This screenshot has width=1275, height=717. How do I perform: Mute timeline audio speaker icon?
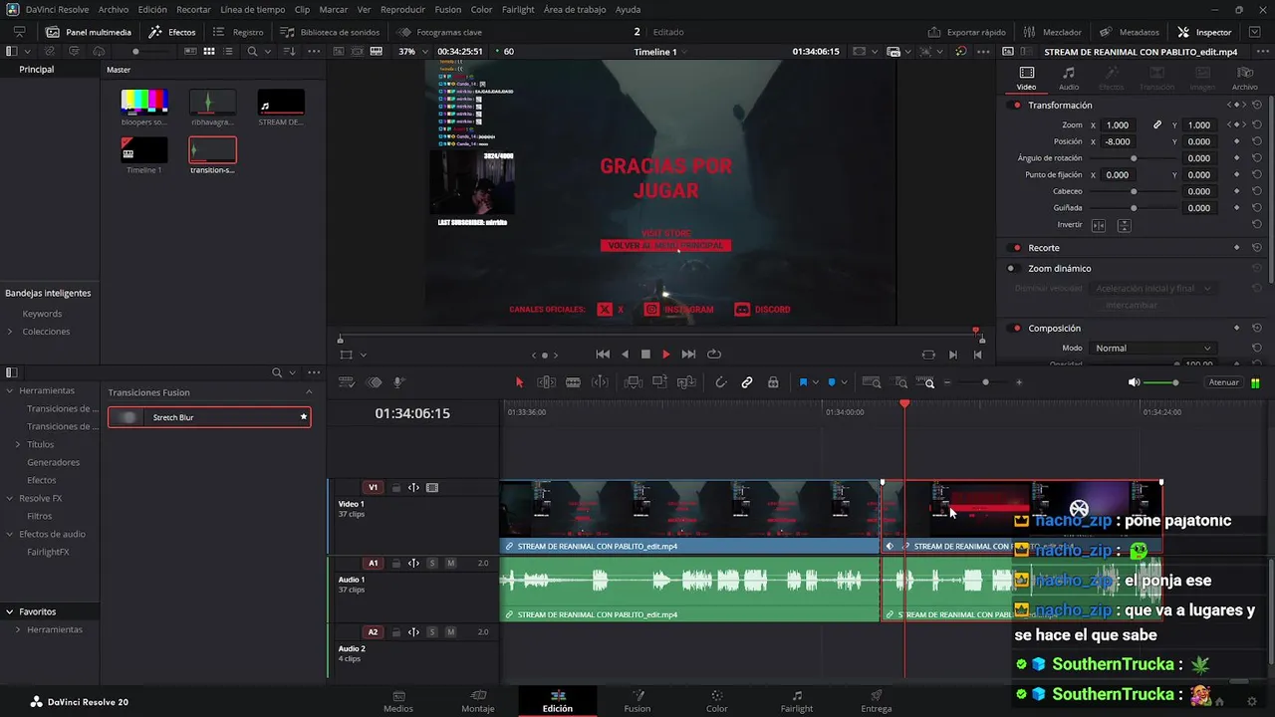1134,382
